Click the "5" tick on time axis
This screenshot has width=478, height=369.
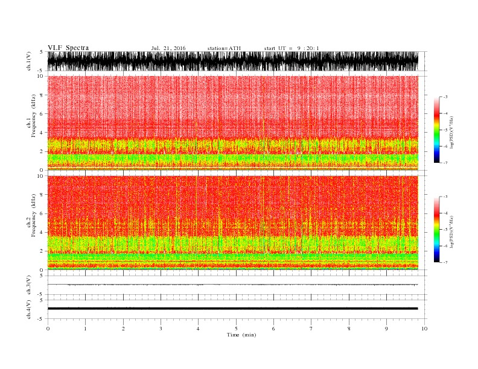coord(236,329)
